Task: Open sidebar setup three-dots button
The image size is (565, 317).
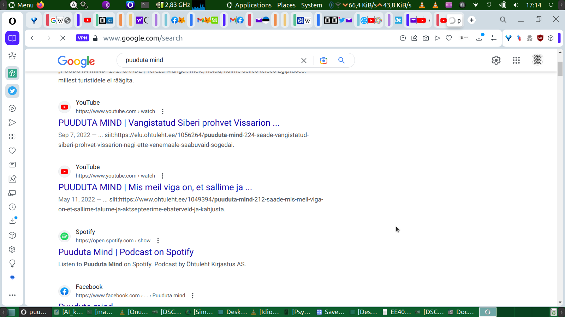Action: 12,295
